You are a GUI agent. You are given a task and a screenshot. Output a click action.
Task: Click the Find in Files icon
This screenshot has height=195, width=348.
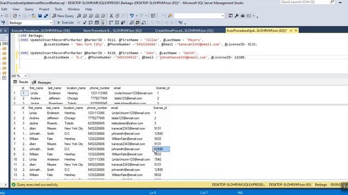pyautogui.click(x=170, y=16)
